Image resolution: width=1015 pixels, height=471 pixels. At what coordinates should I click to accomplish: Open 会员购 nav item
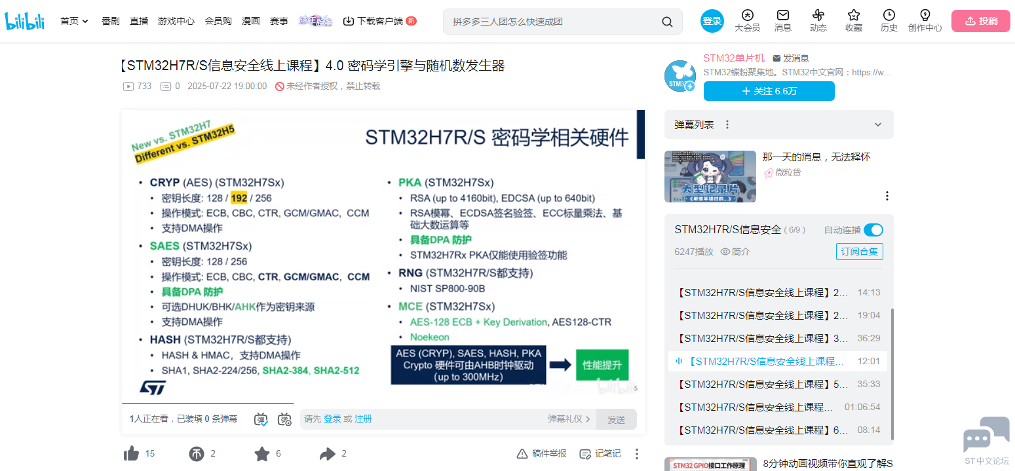click(218, 21)
